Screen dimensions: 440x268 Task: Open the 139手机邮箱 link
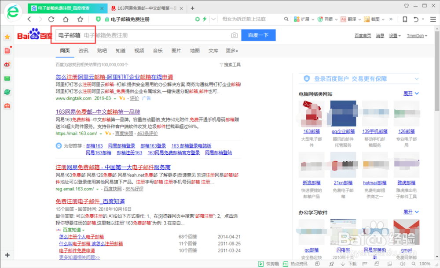click(x=374, y=131)
